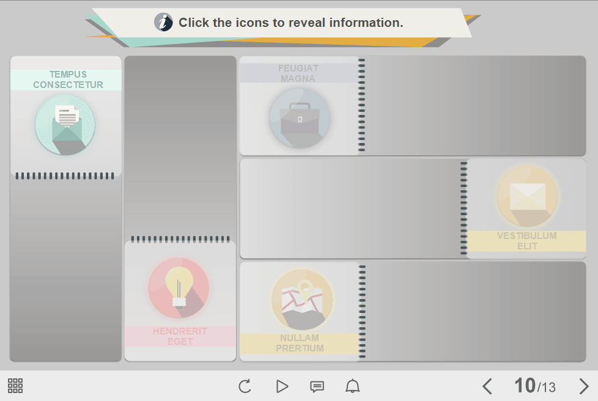Click the lightbulb icon above Hendrerit Eget
The width and height of the screenshot is (598, 401).
(x=179, y=288)
